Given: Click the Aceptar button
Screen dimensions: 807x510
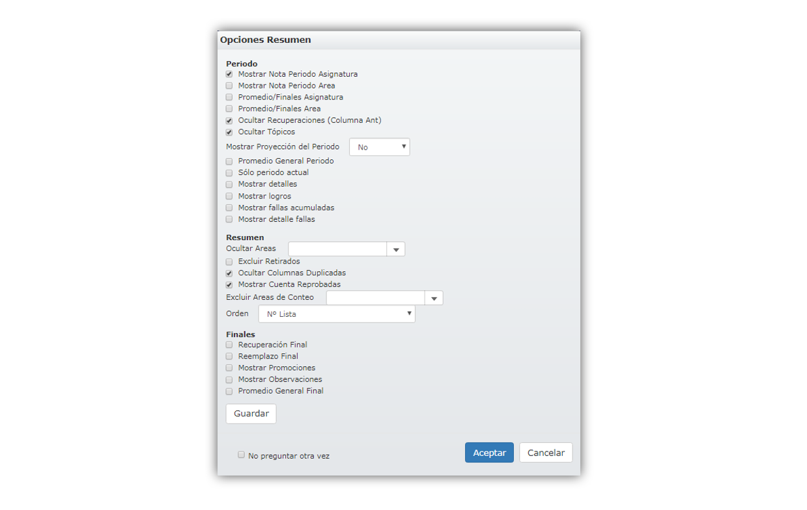Looking at the screenshot, I should (489, 453).
